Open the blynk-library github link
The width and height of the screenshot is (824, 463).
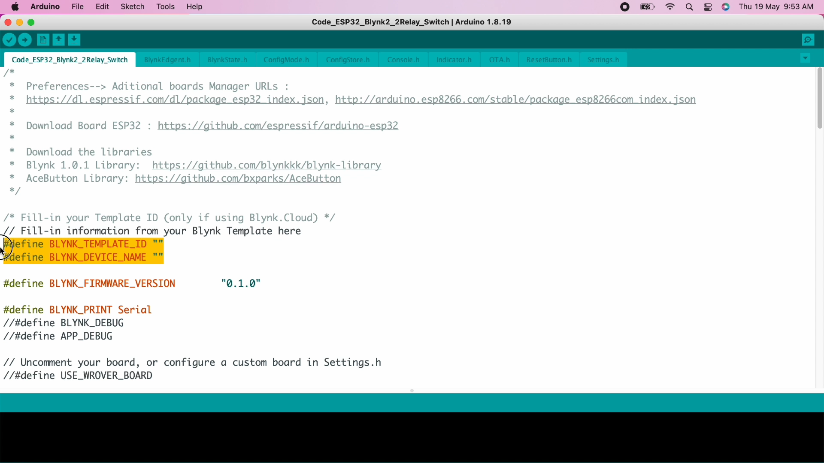267,165
